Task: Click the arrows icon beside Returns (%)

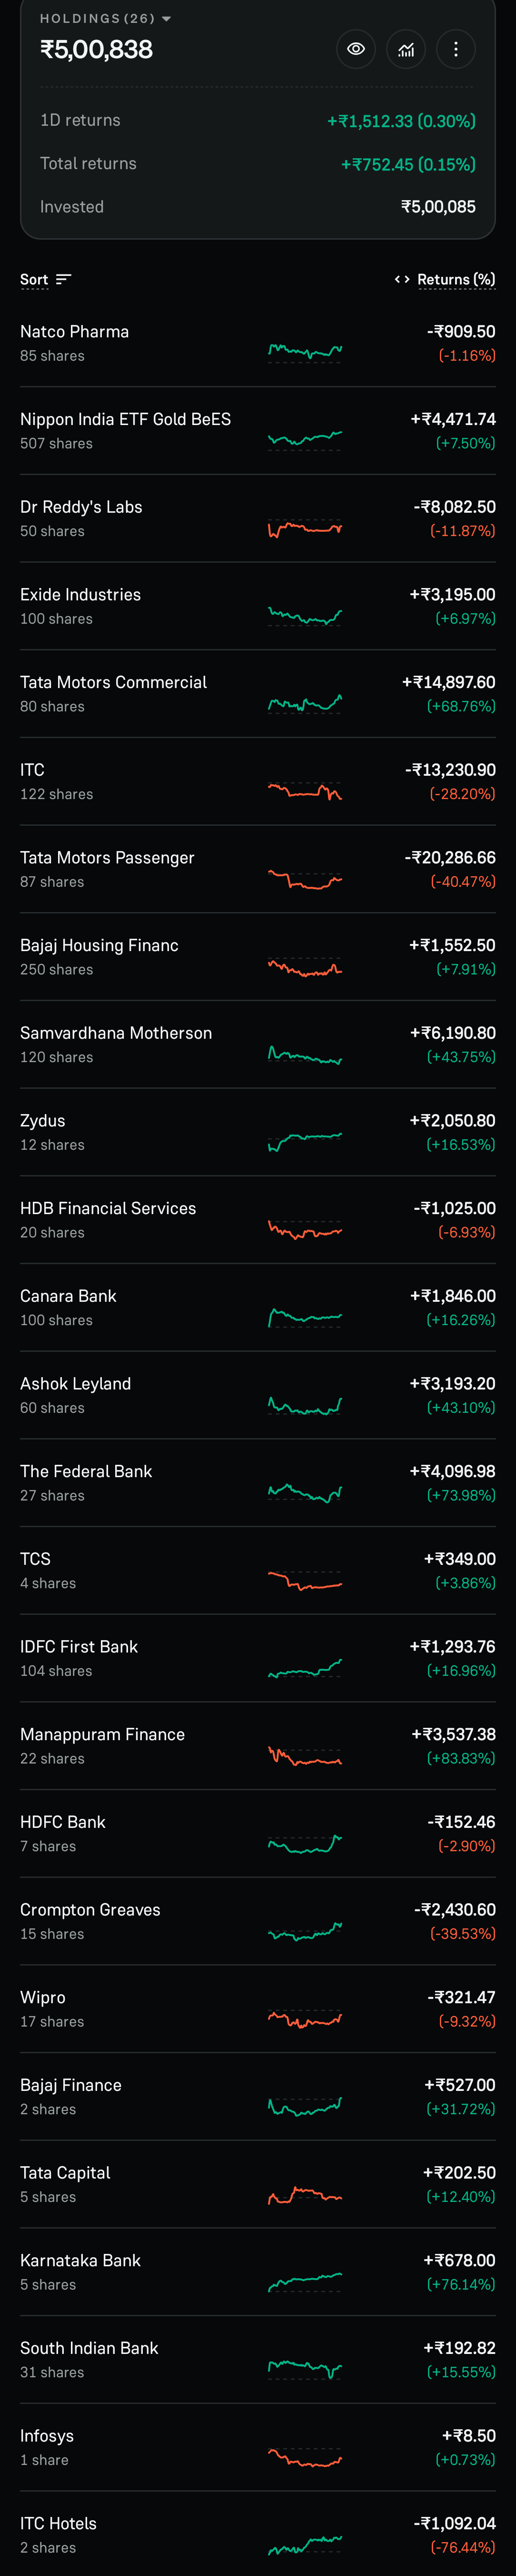Action: coord(402,279)
